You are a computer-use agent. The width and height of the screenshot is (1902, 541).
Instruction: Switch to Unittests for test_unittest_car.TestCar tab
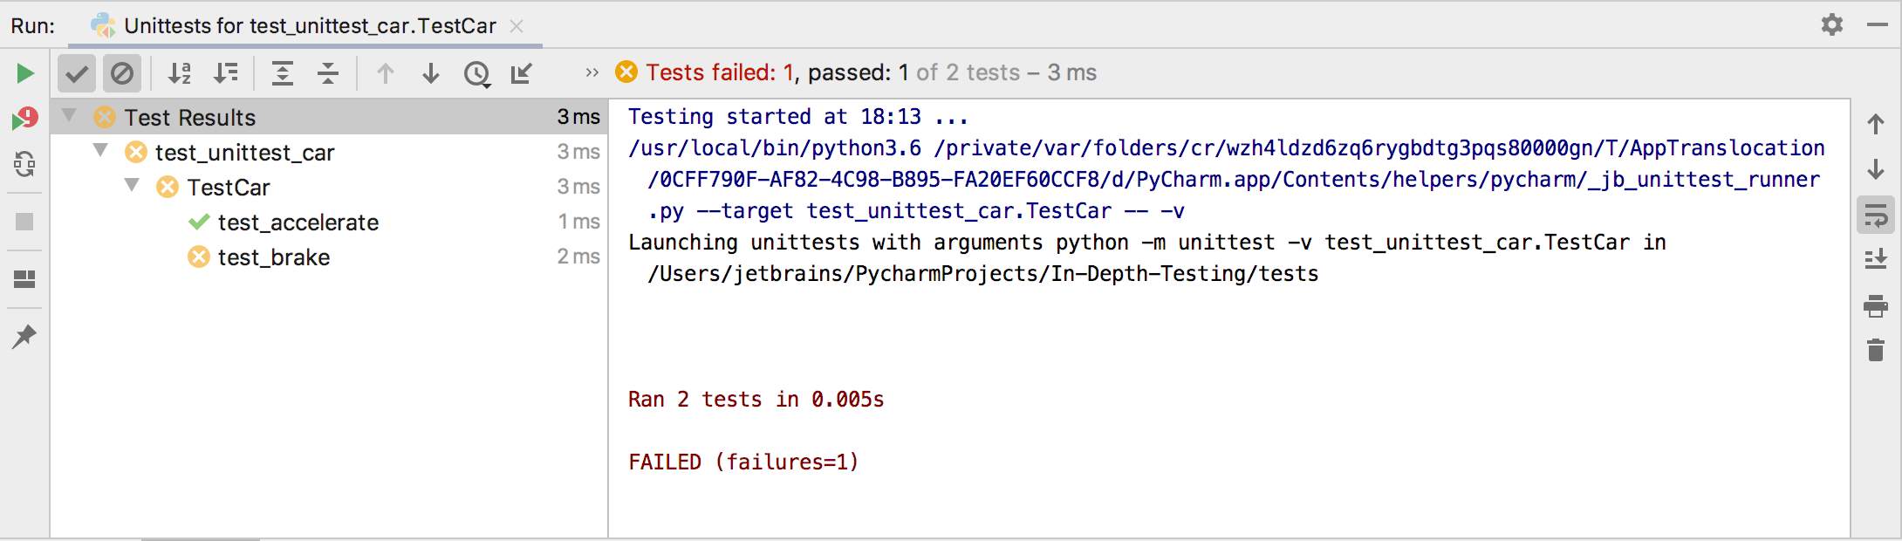pyautogui.click(x=305, y=25)
